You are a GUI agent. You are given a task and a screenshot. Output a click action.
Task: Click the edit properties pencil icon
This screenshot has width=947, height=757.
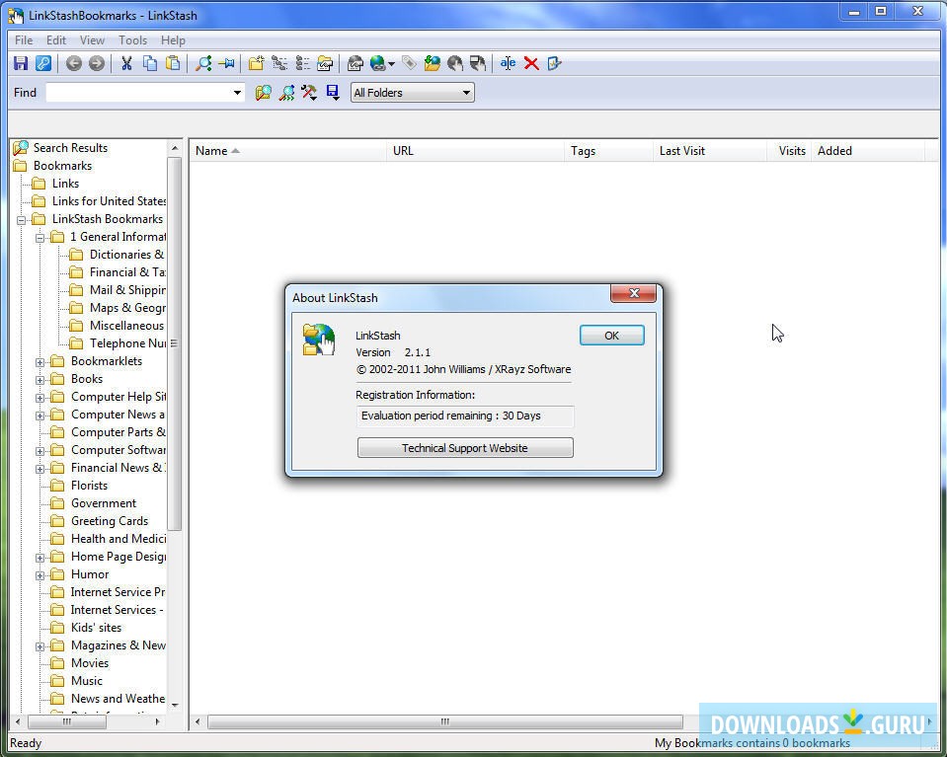pos(554,63)
